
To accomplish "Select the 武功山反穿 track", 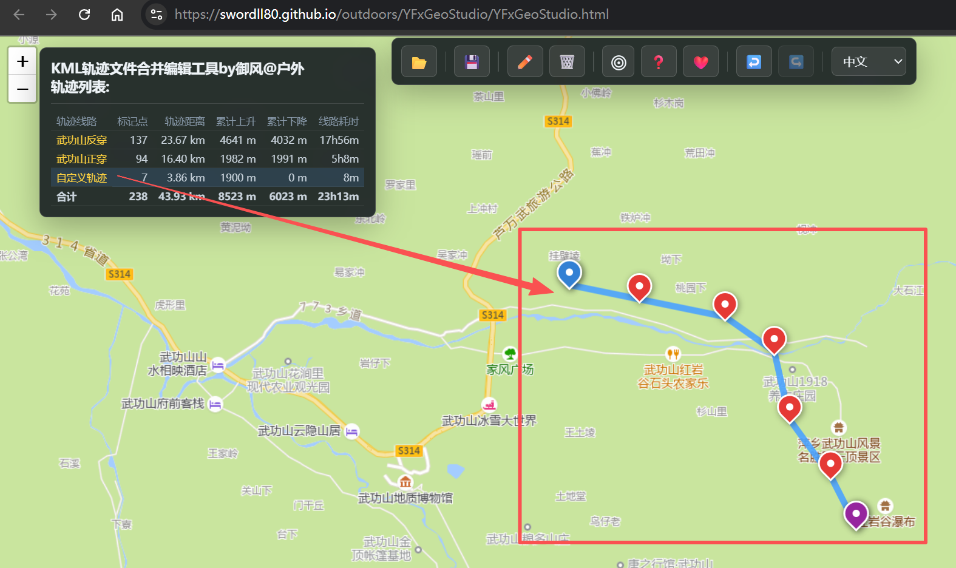I will pyautogui.click(x=81, y=140).
